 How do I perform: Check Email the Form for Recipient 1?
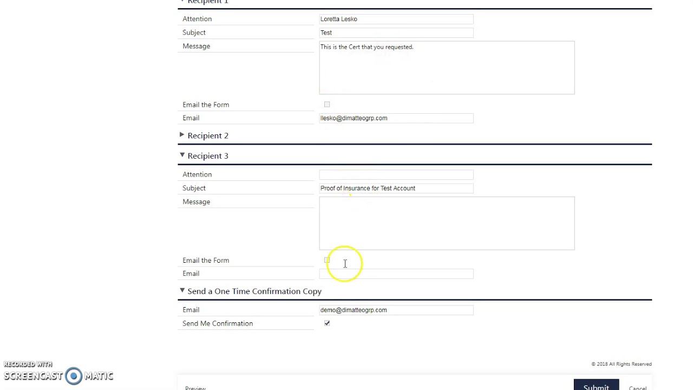pyautogui.click(x=327, y=104)
